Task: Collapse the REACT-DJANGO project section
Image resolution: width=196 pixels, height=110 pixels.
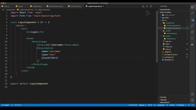Action: click(174, 12)
